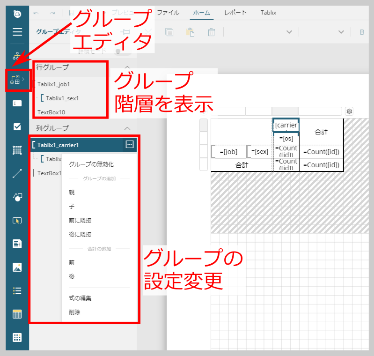Select the formatted text document tool icon
This screenshot has width=374, height=356.
click(x=17, y=244)
